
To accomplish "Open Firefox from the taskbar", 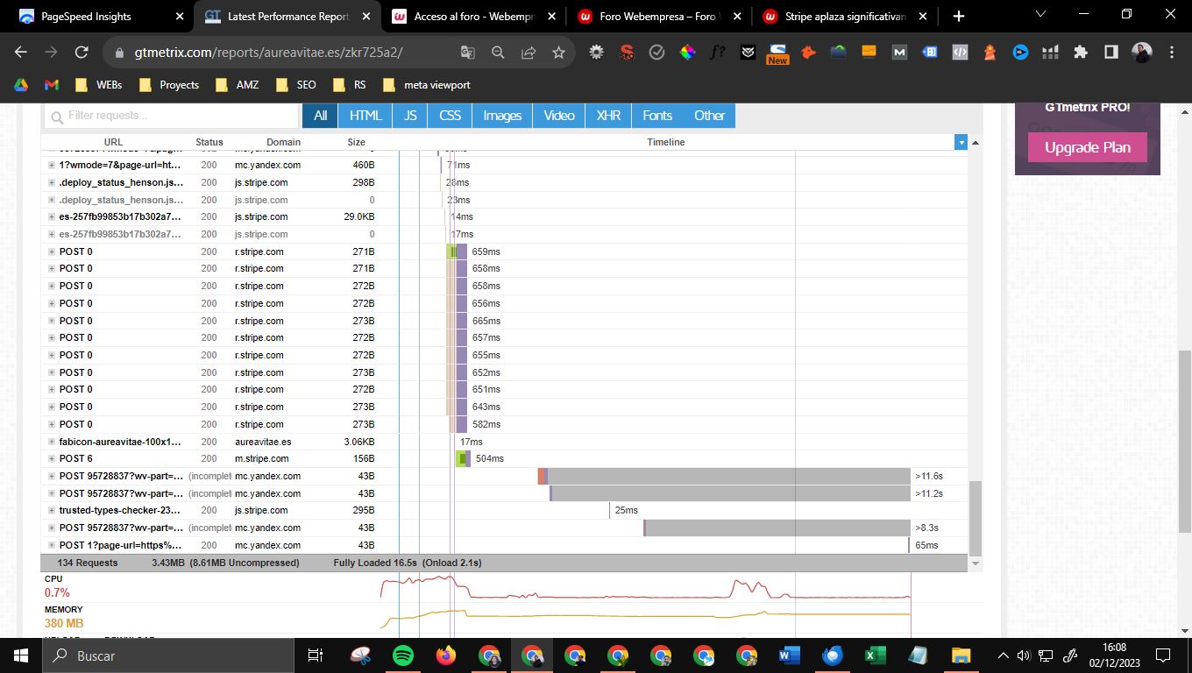I will click(x=446, y=655).
